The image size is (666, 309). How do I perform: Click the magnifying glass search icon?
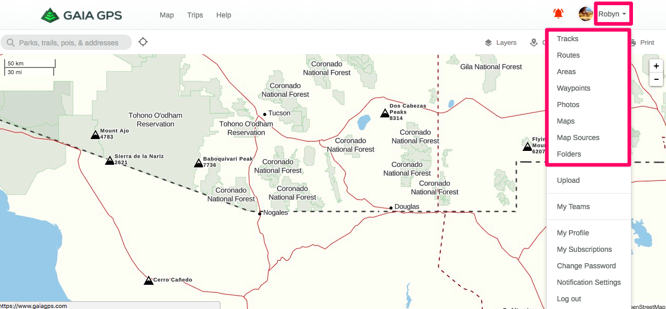click(10, 43)
